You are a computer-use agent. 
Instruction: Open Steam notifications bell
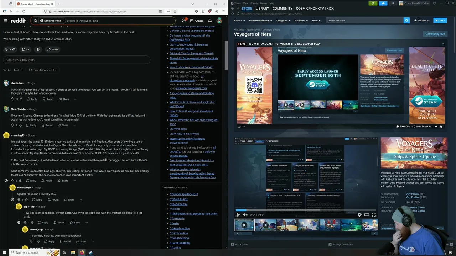[x=393, y=3]
